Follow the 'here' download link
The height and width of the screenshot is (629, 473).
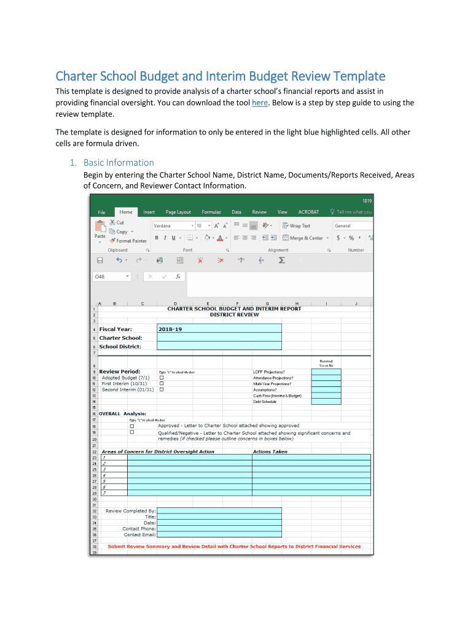pyautogui.click(x=260, y=103)
